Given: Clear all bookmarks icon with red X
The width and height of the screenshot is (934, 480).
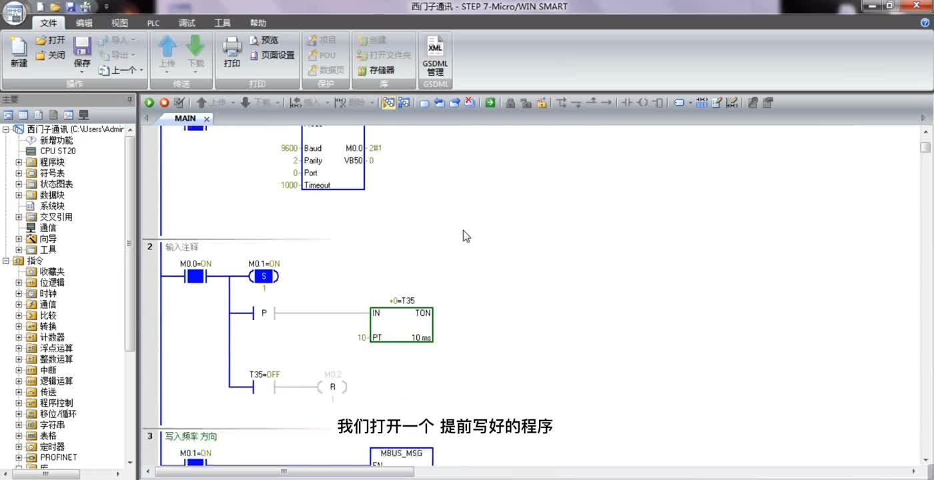Looking at the screenshot, I should point(470,103).
